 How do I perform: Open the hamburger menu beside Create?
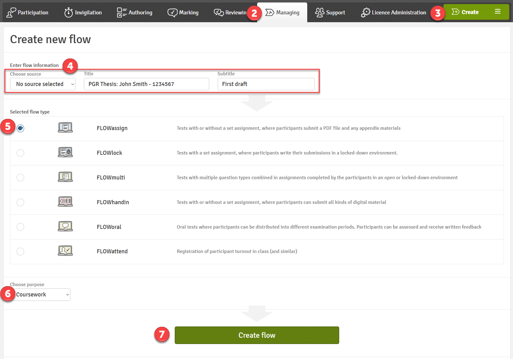point(497,12)
